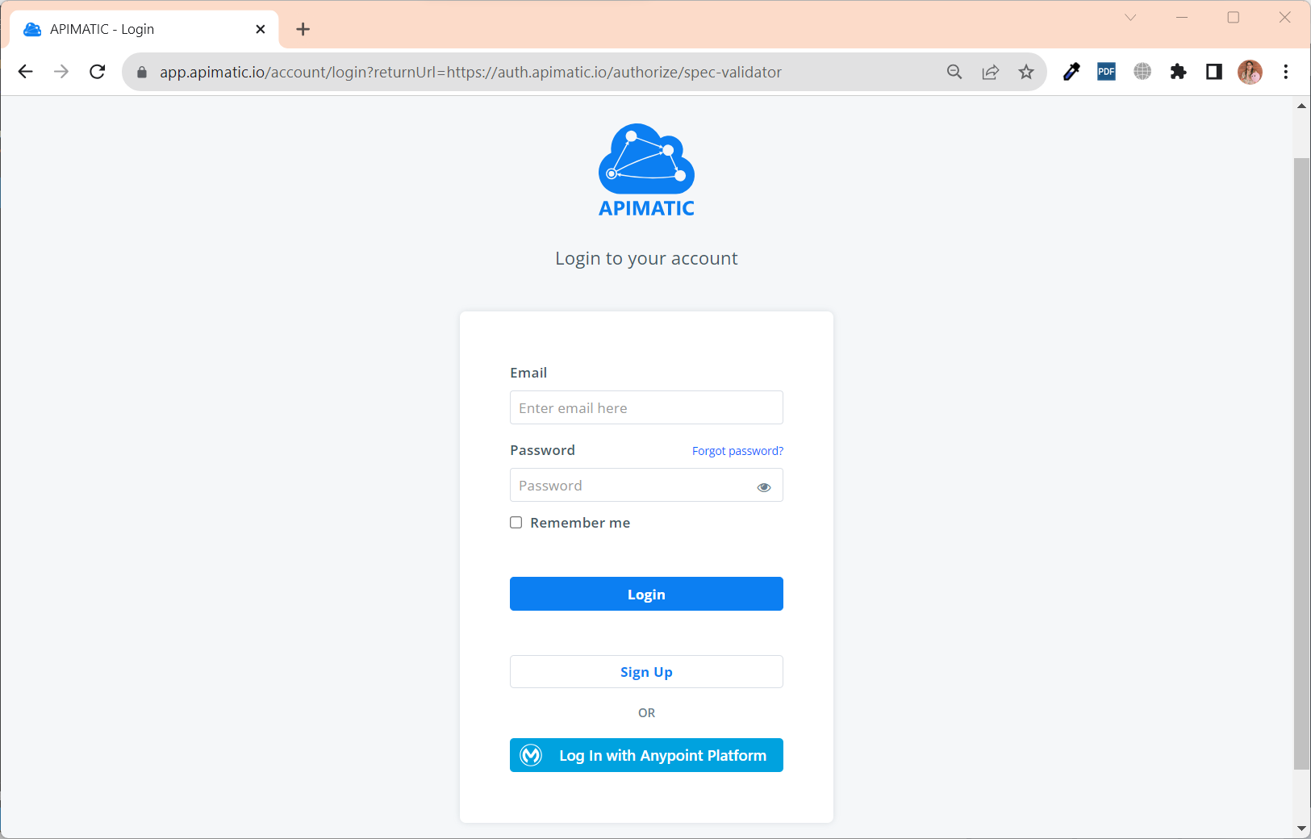Click the scrollbar up arrow
Viewport: 1311px width, 839px height.
(1302, 106)
